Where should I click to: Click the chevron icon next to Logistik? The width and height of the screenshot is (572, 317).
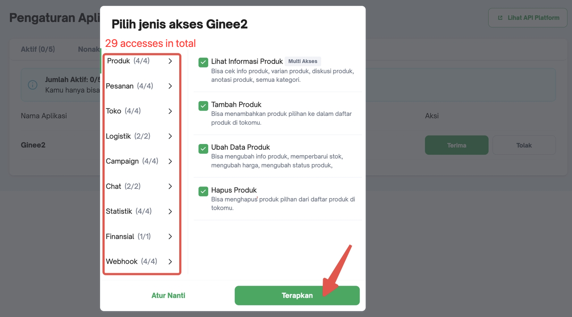pyautogui.click(x=170, y=136)
